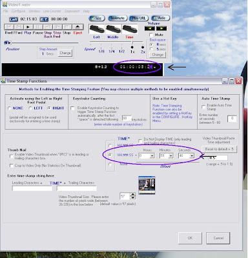This screenshot has height=258, width=248.
Task: Select the HH:MM:SS + offset radio button
Action: (x=110, y=155)
